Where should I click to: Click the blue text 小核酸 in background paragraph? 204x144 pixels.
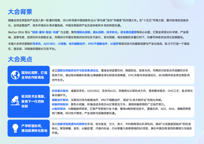(62, 44)
